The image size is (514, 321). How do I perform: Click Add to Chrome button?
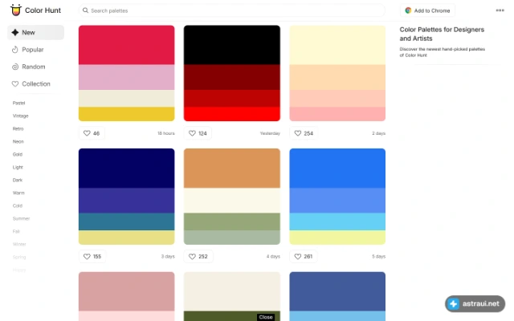click(427, 10)
